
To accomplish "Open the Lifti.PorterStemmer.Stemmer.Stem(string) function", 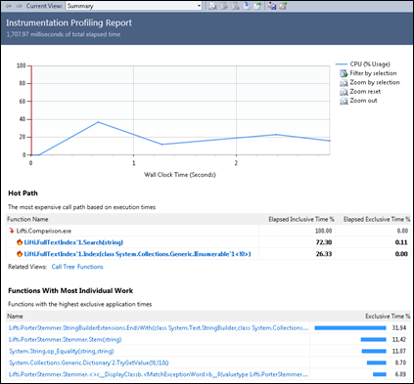I will click(66, 340).
